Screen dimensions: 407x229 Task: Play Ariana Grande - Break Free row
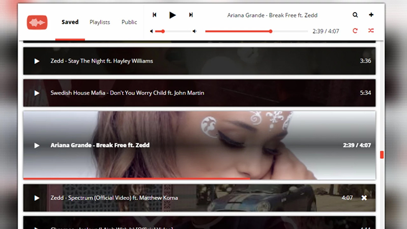(x=37, y=146)
